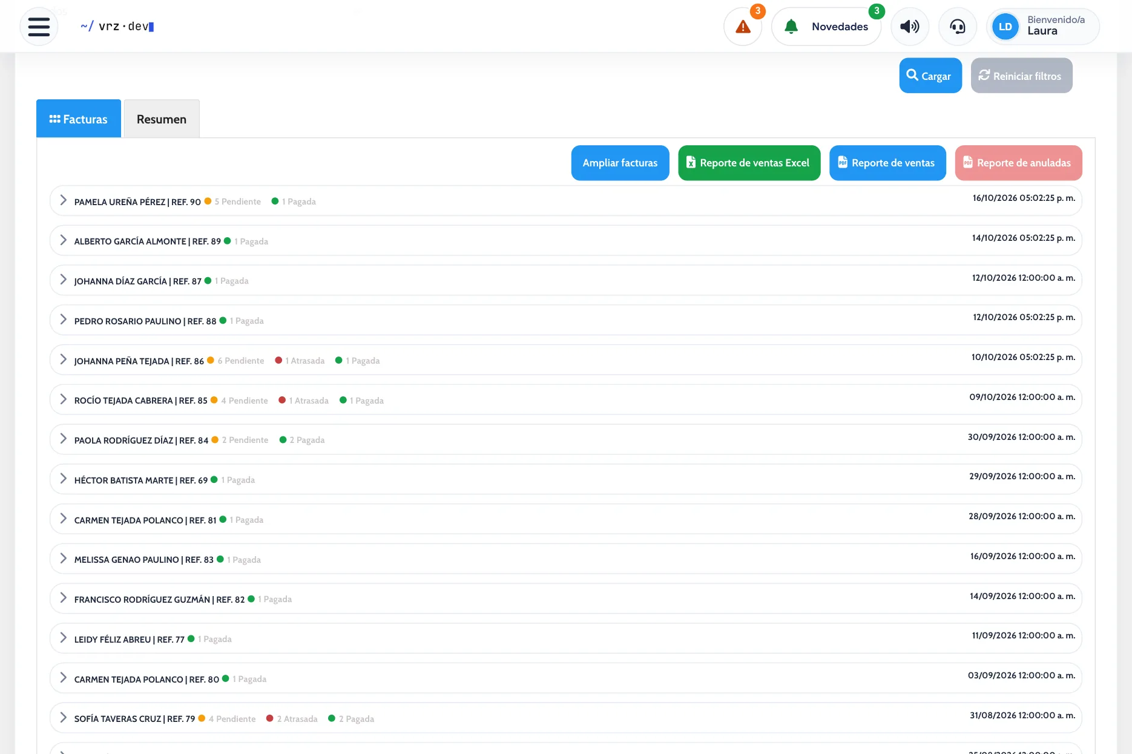
Task: Click the Cargar search button
Action: 930,76
